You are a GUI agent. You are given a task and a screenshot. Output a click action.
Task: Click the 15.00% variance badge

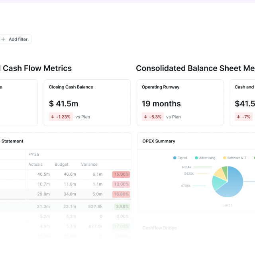tap(121, 174)
